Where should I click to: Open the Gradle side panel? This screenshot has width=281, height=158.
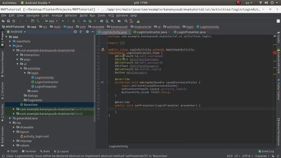[x=278, y=37]
